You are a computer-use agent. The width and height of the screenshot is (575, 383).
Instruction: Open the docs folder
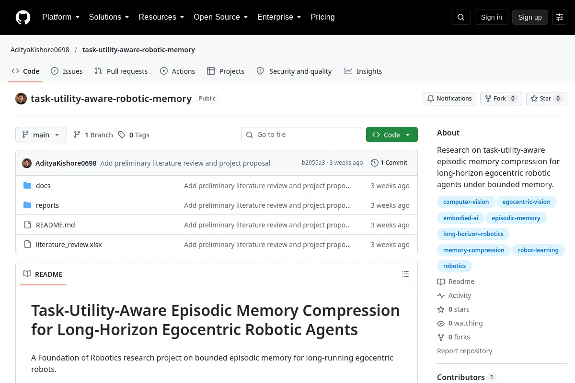tap(43, 186)
